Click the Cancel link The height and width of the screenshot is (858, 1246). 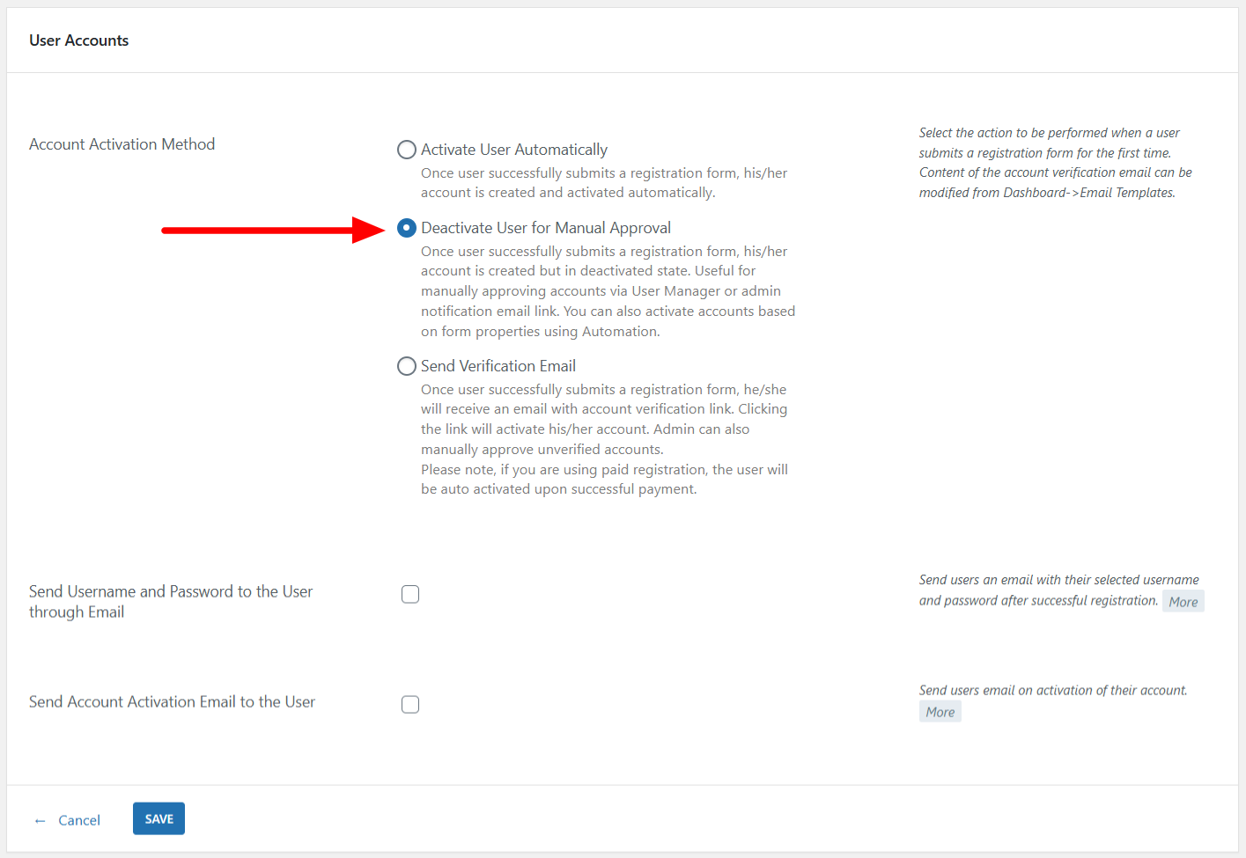79,820
